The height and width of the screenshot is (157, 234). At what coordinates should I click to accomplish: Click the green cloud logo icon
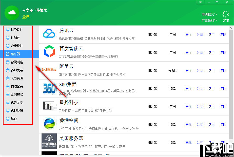[12, 13]
